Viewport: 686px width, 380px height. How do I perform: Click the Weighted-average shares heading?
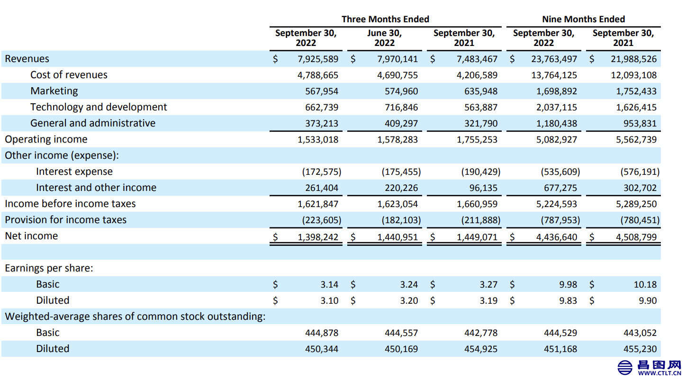tap(135, 317)
